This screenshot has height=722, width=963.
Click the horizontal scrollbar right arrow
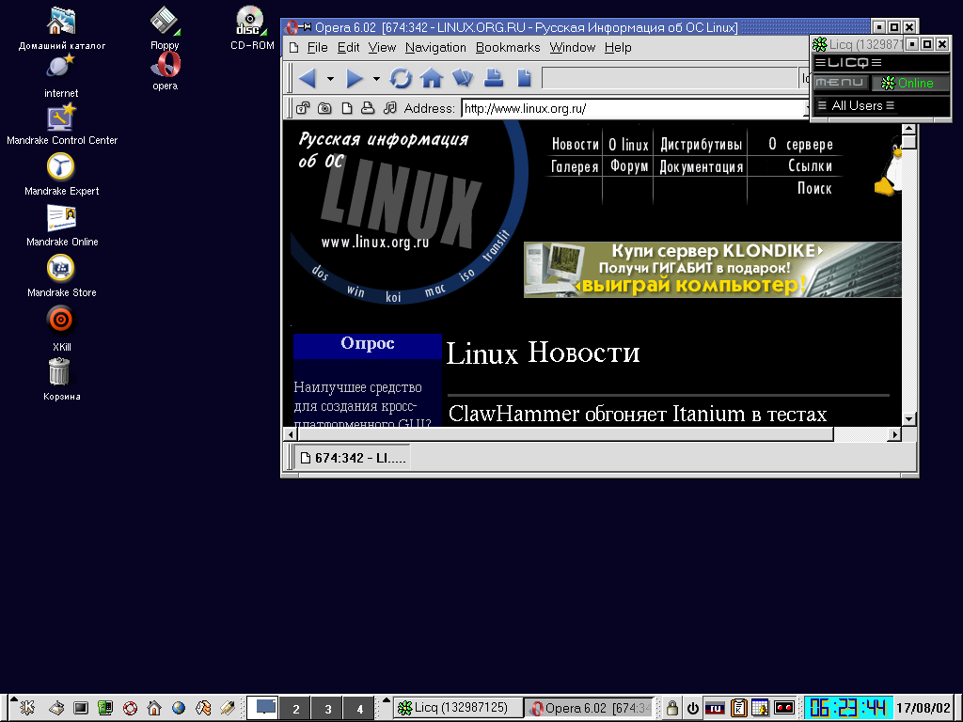(x=894, y=434)
